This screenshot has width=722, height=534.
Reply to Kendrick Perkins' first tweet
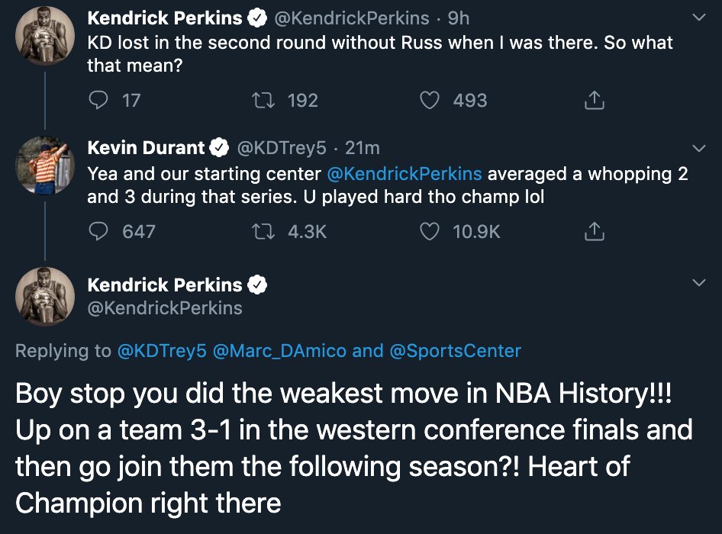(98, 101)
